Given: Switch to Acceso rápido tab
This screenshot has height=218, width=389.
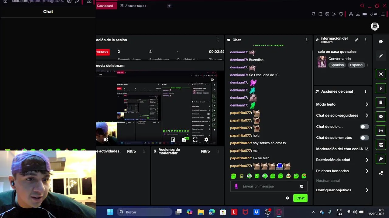Looking at the screenshot, I should 133,6.
